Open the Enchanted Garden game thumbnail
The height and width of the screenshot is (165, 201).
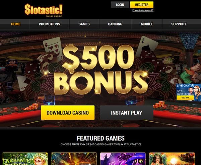point(25,159)
